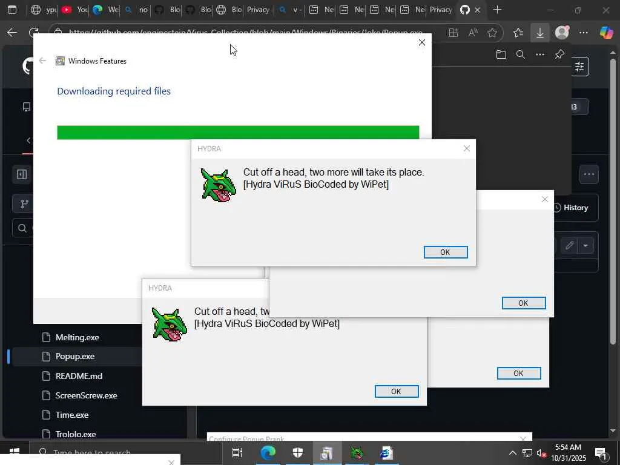This screenshot has height=465, width=620.
Task: Open the network icon in system tray
Action: pyautogui.click(x=527, y=453)
